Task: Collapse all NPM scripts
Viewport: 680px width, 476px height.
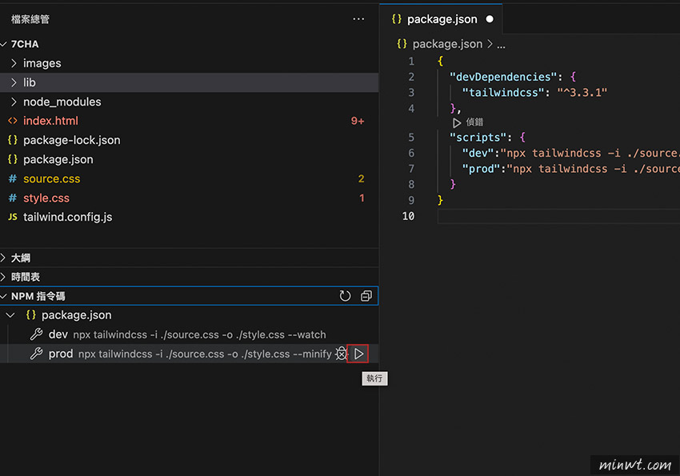Action: click(x=366, y=296)
